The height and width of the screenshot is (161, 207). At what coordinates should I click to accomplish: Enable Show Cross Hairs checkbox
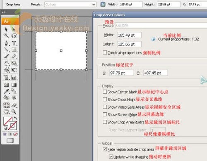[105, 99]
